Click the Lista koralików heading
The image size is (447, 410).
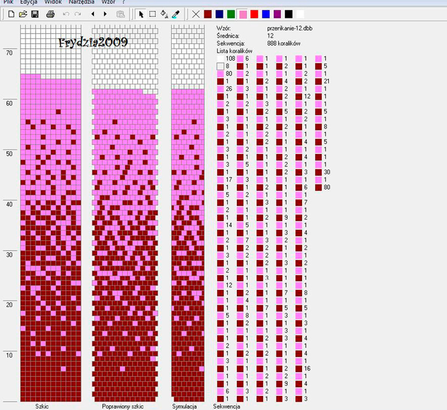coord(234,51)
